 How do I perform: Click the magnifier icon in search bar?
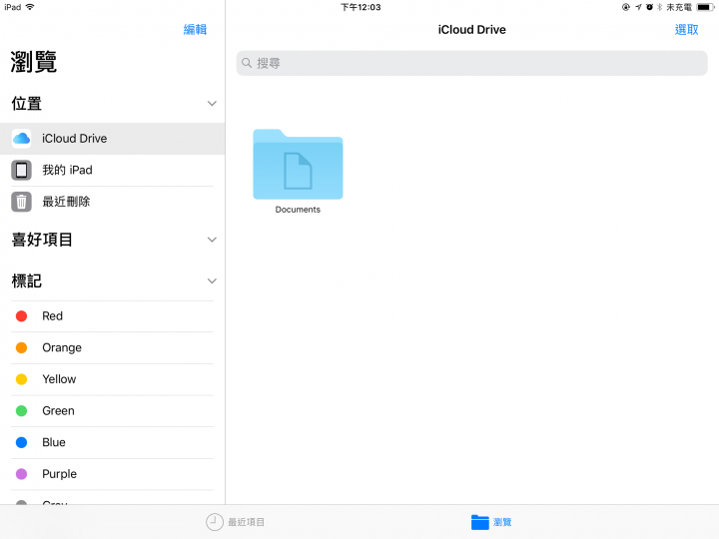247,63
